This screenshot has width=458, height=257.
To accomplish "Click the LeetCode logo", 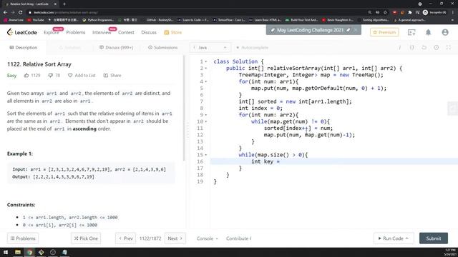I will pyautogui.click(x=22, y=32).
